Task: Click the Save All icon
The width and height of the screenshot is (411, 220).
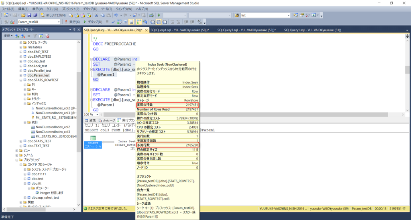Action: click(35, 15)
